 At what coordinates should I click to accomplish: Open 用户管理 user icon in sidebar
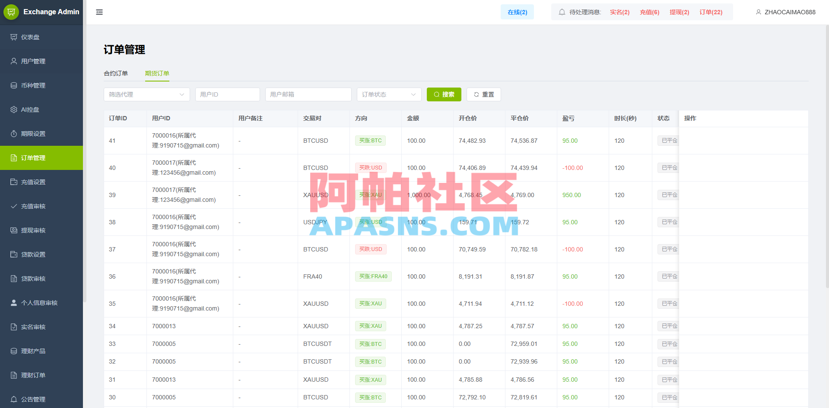[14, 61]
